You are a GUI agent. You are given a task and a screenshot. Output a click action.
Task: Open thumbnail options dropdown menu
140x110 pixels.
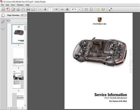click(x=9, y=21)
